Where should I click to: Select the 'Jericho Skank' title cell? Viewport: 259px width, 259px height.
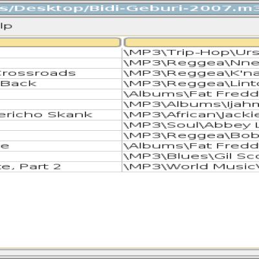(x=61, y=115)
